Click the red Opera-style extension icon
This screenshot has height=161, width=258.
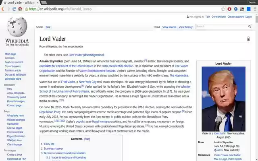tap(229, 9)
